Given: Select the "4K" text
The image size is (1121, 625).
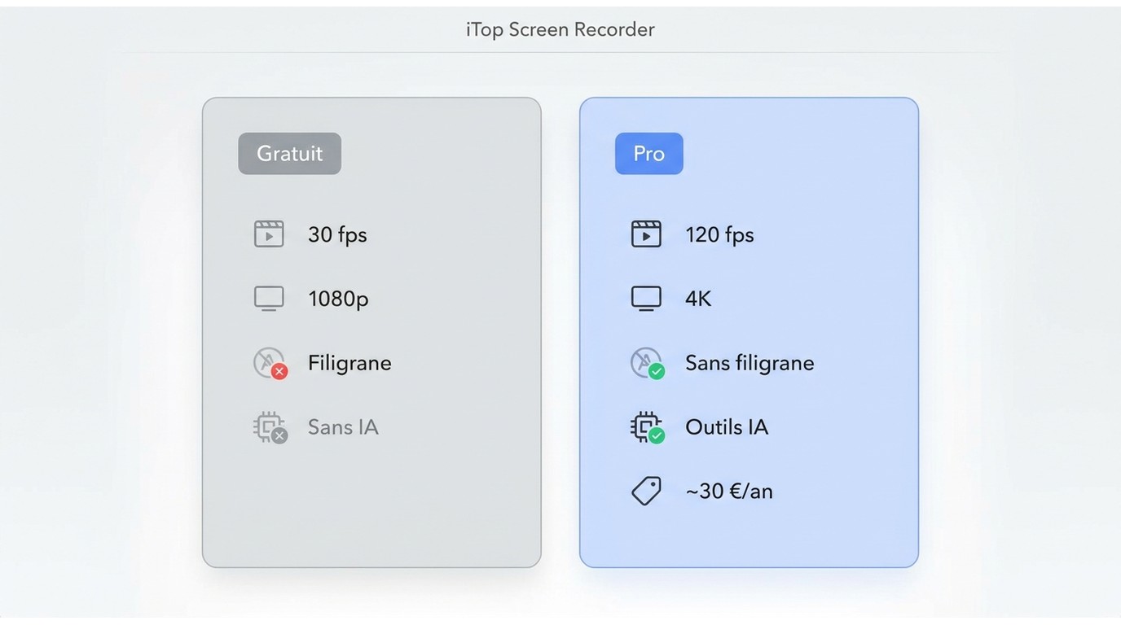Looking at the screenshot, I should pos(698,299).
